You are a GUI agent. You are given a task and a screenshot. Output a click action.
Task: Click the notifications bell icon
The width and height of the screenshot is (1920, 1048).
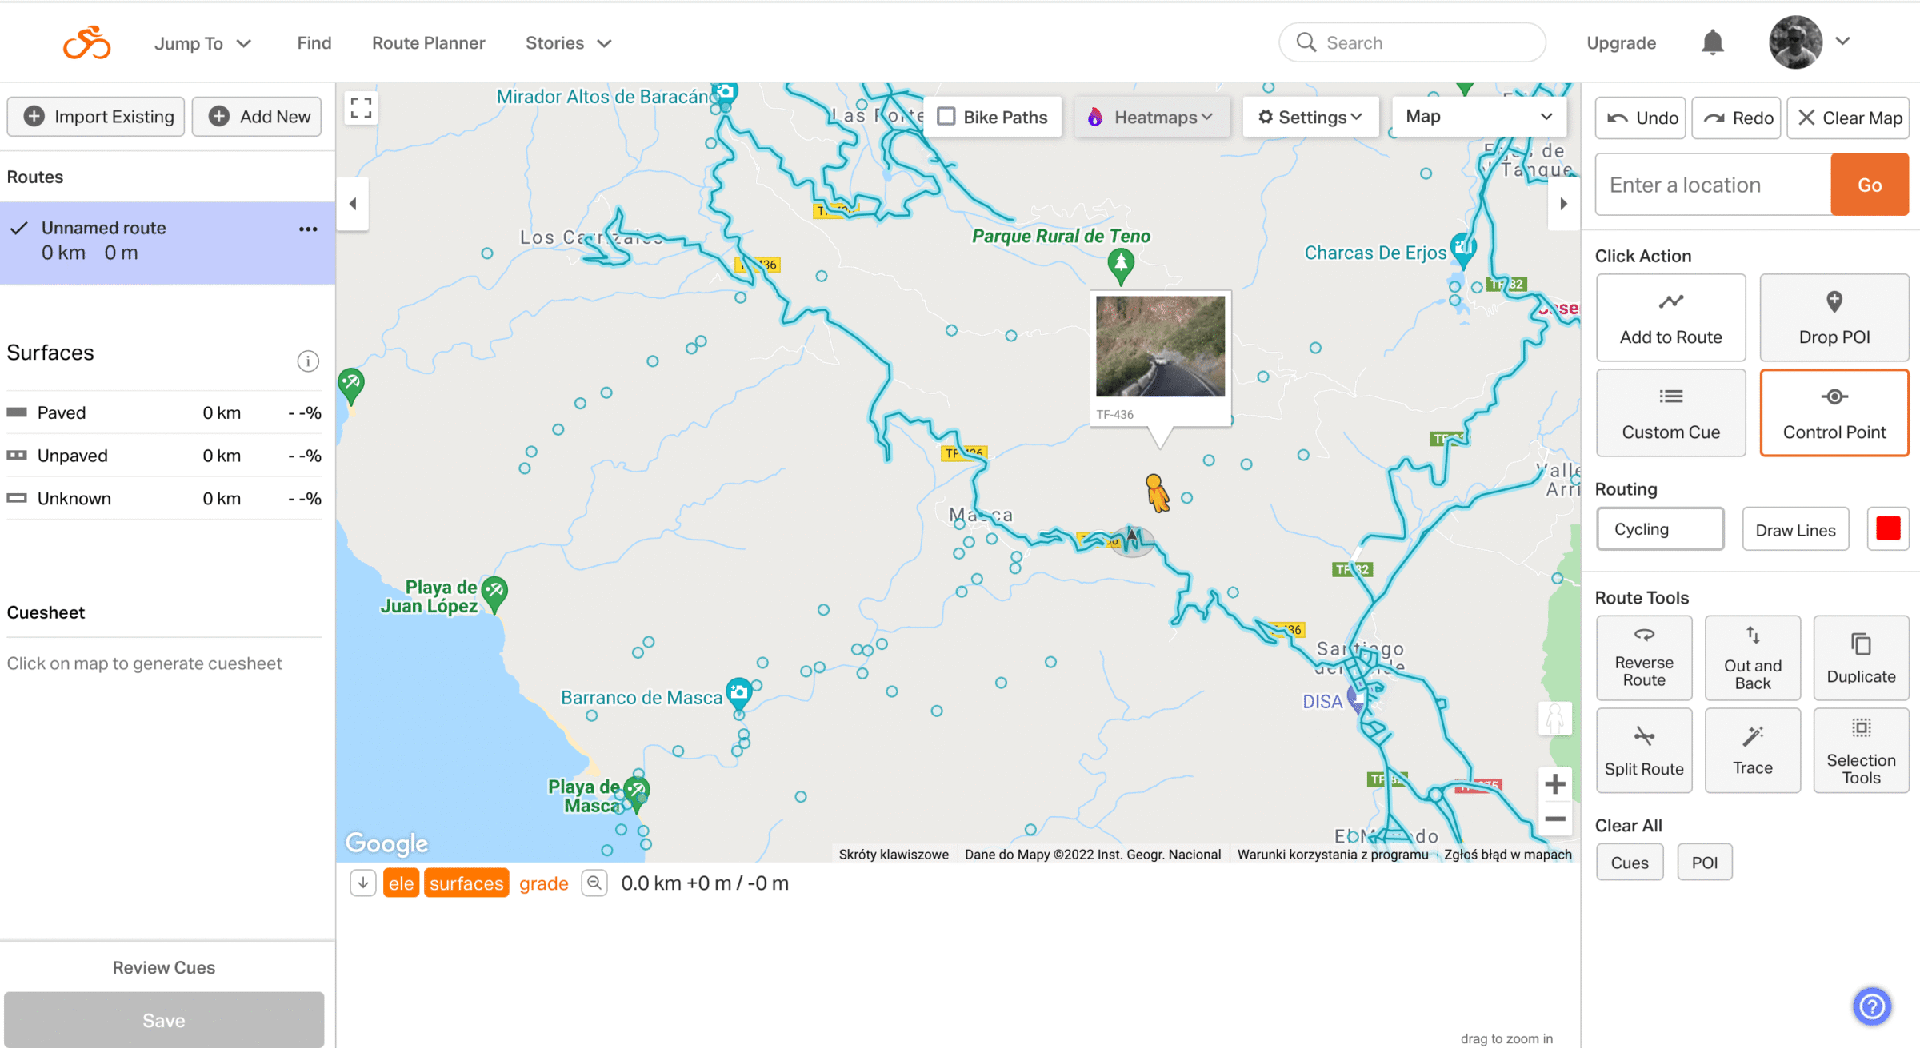pos(1712,42)
